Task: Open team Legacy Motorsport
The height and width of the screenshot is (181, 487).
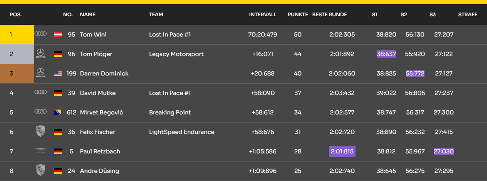Action: point(176,54)
